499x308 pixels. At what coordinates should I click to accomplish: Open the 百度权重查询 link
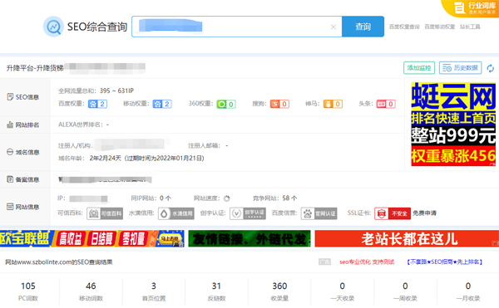point(404,27)
